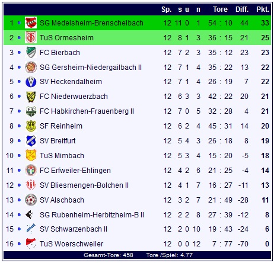Click the Diff. column header

[x=242, y=9]
